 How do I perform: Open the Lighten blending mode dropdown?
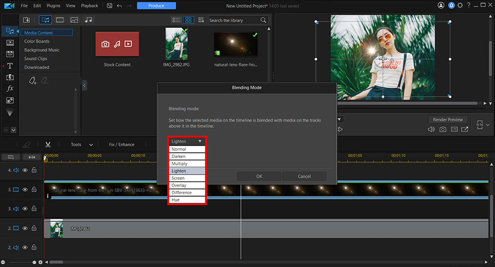pos(187,141)
